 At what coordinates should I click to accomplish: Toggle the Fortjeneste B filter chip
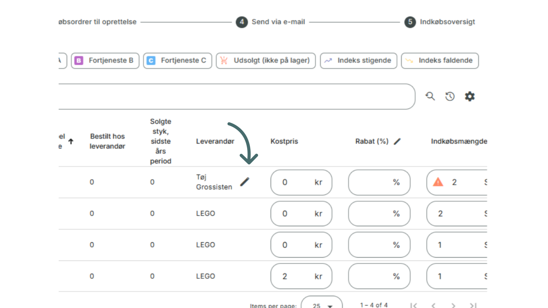tap(105, 60)
